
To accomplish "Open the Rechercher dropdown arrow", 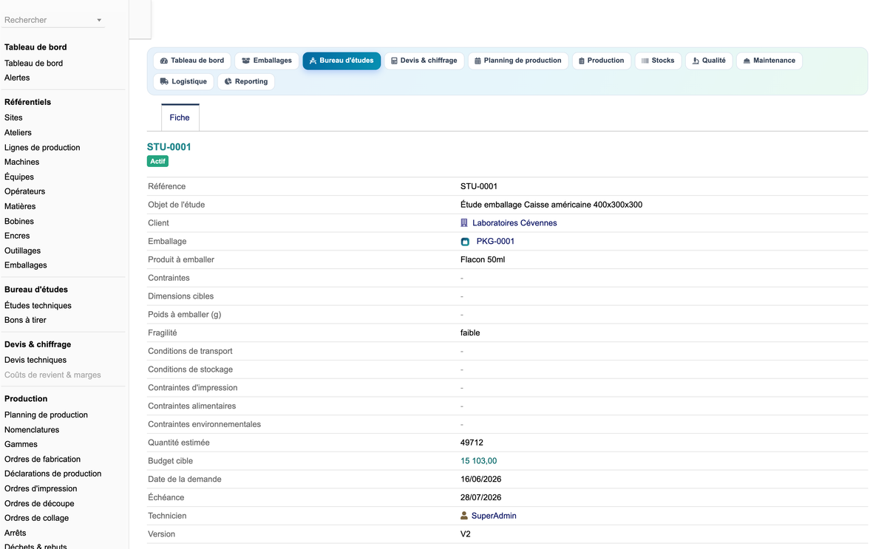I will [x=99, y=20].
